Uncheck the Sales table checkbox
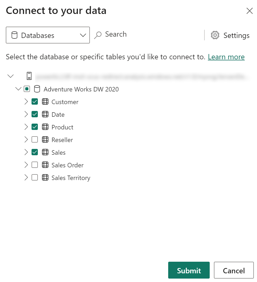Viewport: 257px width, 282px height. point(34,152)
